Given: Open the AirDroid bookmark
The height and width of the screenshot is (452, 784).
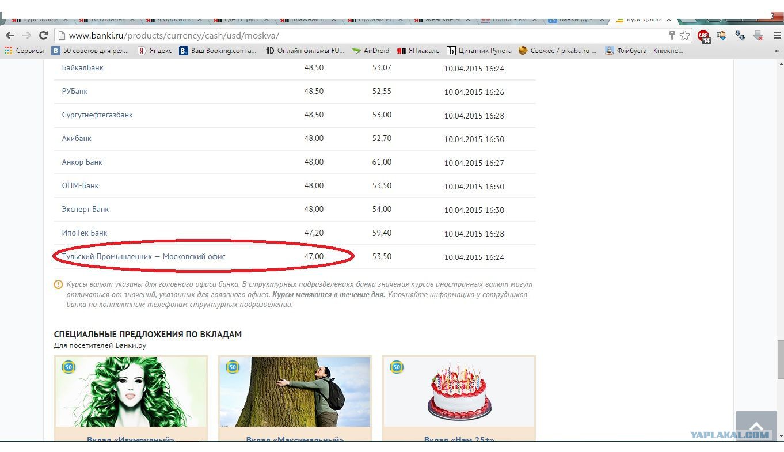Looking at the screenshot, I should 371,51.
